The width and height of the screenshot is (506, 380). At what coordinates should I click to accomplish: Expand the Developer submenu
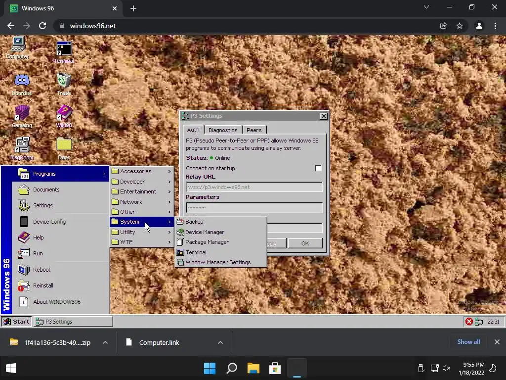(x=142, y=182)
